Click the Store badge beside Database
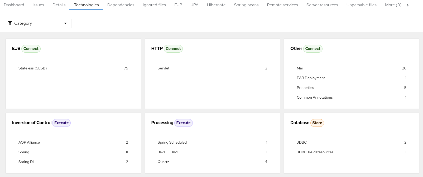423x177 pixels. point(317,123)
